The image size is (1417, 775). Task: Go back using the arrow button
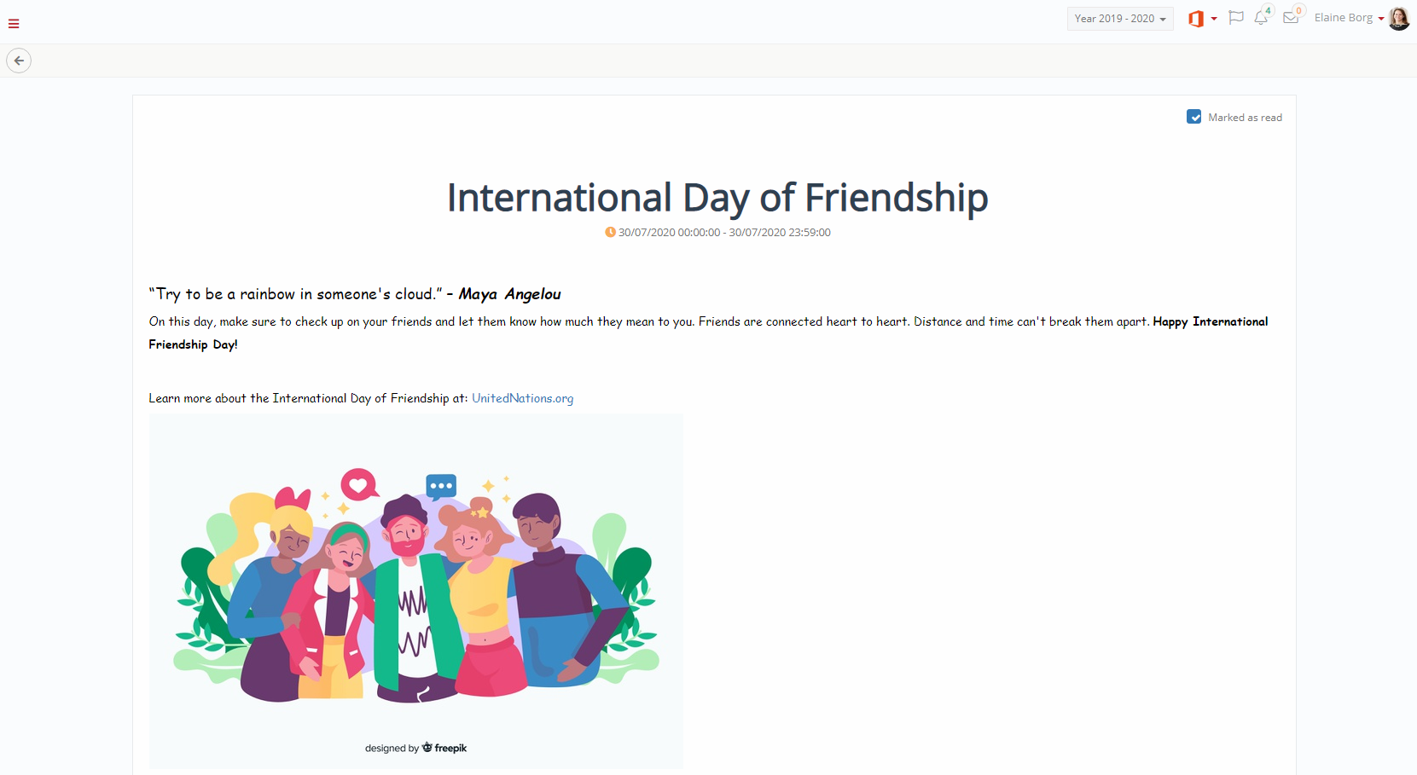19,61
